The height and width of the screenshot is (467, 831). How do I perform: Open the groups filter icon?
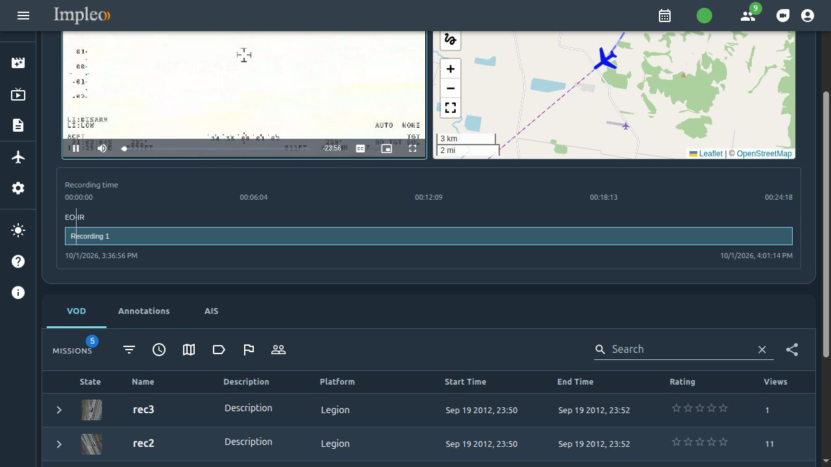tap(279, 350)
